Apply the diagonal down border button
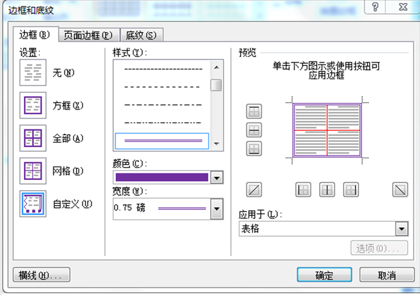 coord(400,190)
